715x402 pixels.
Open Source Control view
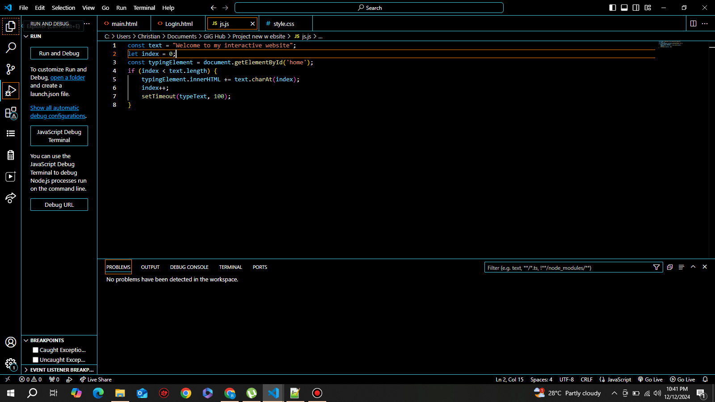11,69
